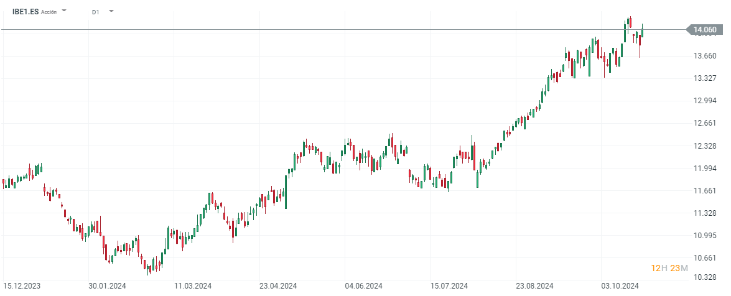Open the IBE1.ES symbol dropdown arrow
The width and height of the screenshot is (731, 296).
(64, 11)
